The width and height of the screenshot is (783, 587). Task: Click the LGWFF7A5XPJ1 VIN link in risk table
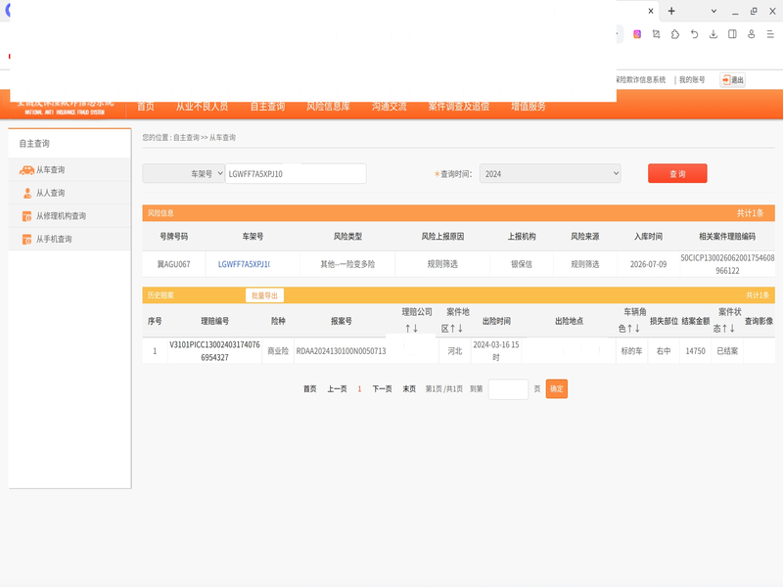pyautogui.click(x=244, y=264)
